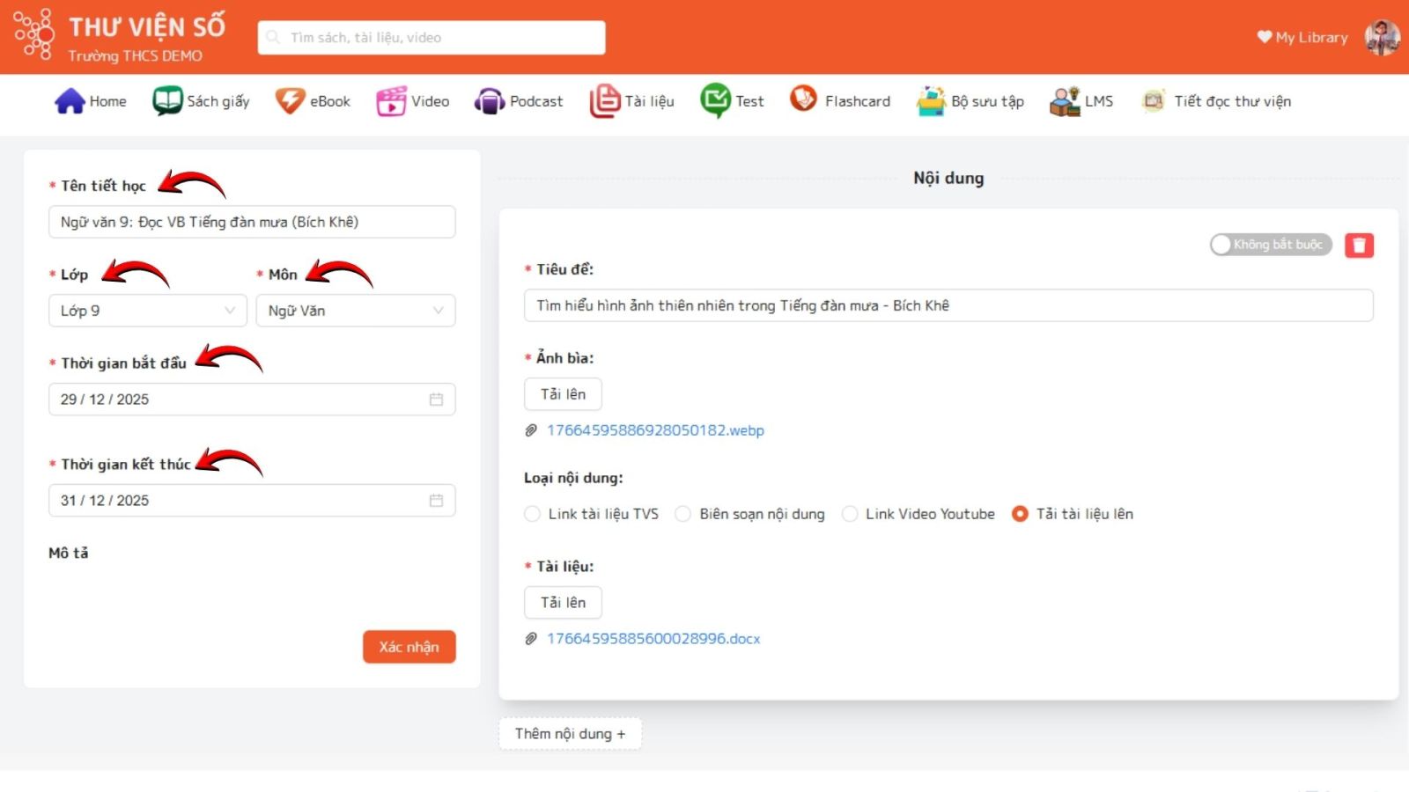
Task: Click the Flashcard icon in navigation
Action: [803, 99]
